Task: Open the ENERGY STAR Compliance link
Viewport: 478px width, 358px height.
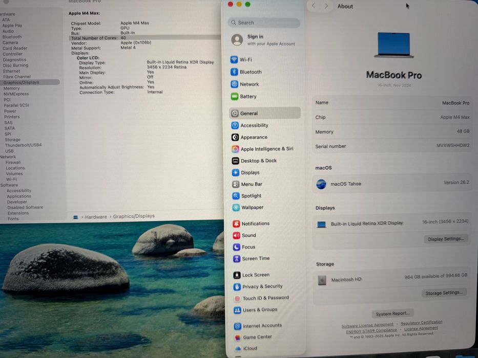Action: tap(371, 330)
